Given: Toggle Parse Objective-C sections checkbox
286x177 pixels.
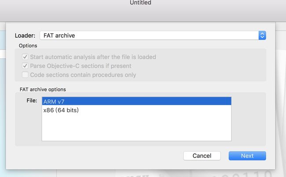Looking at the screenshot, I should coord(25,66).
